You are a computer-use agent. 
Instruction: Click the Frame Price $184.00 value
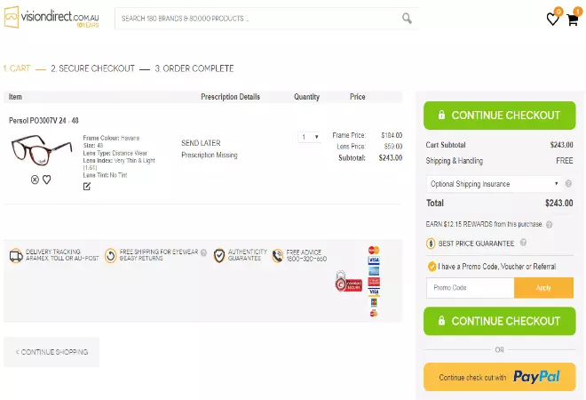pos(392,135)
